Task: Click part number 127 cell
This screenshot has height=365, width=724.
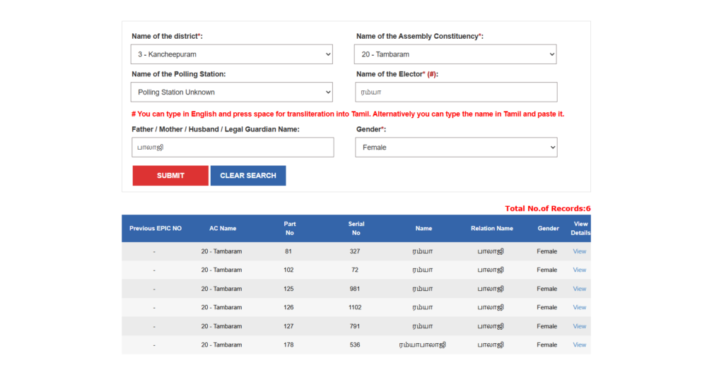Action: [288, 326]
